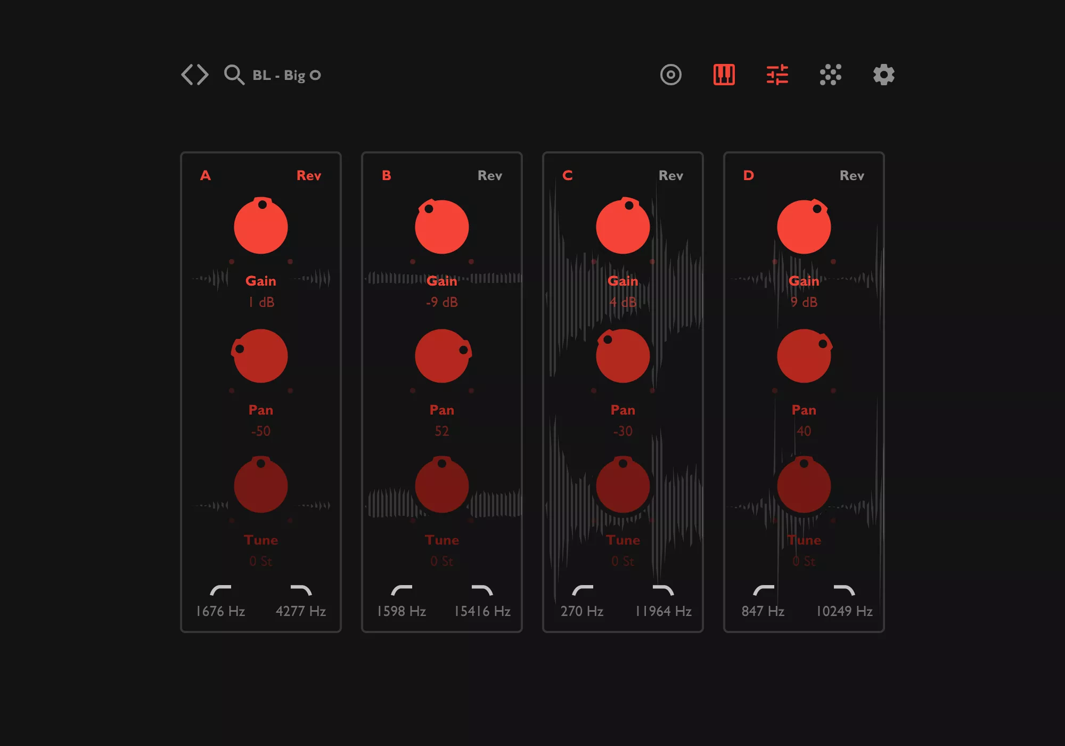The image size is (1065, 746).
Task: Click the BL - Big O preset name
Action: [x=286, y=75]
